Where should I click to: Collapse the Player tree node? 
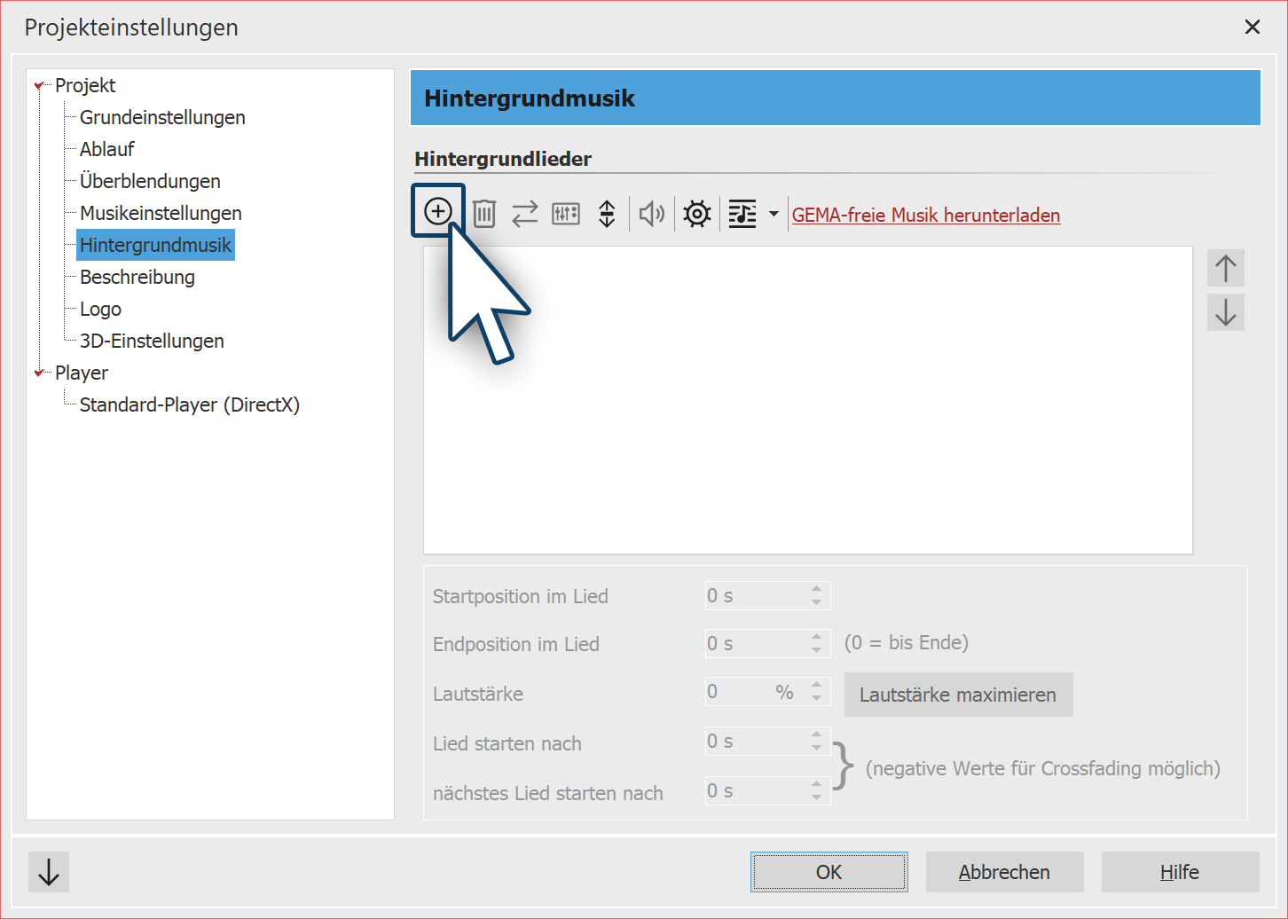tap(39, 373)
